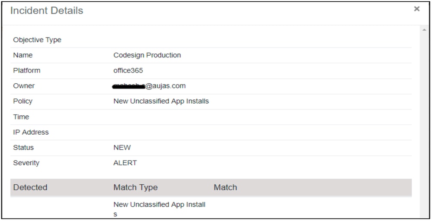Click the owner email address
Image resolution: width=432 pixels, height=221 pixels.
coord(149,86)
